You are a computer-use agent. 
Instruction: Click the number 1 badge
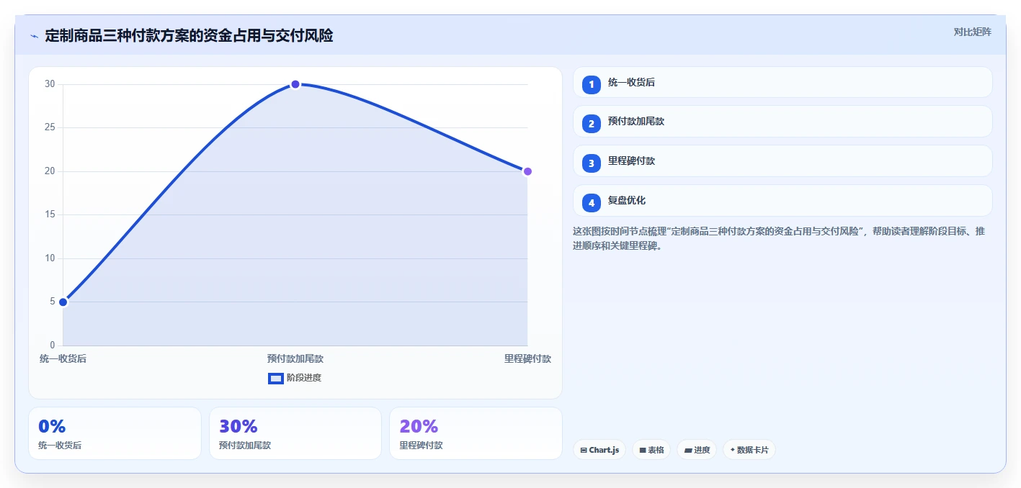pos(592,84)
